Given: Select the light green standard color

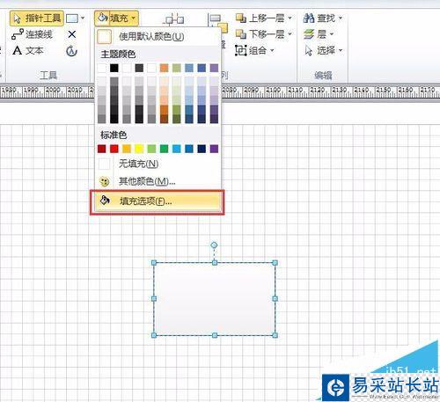Looking at the screenshot, I should coord(151,149).
